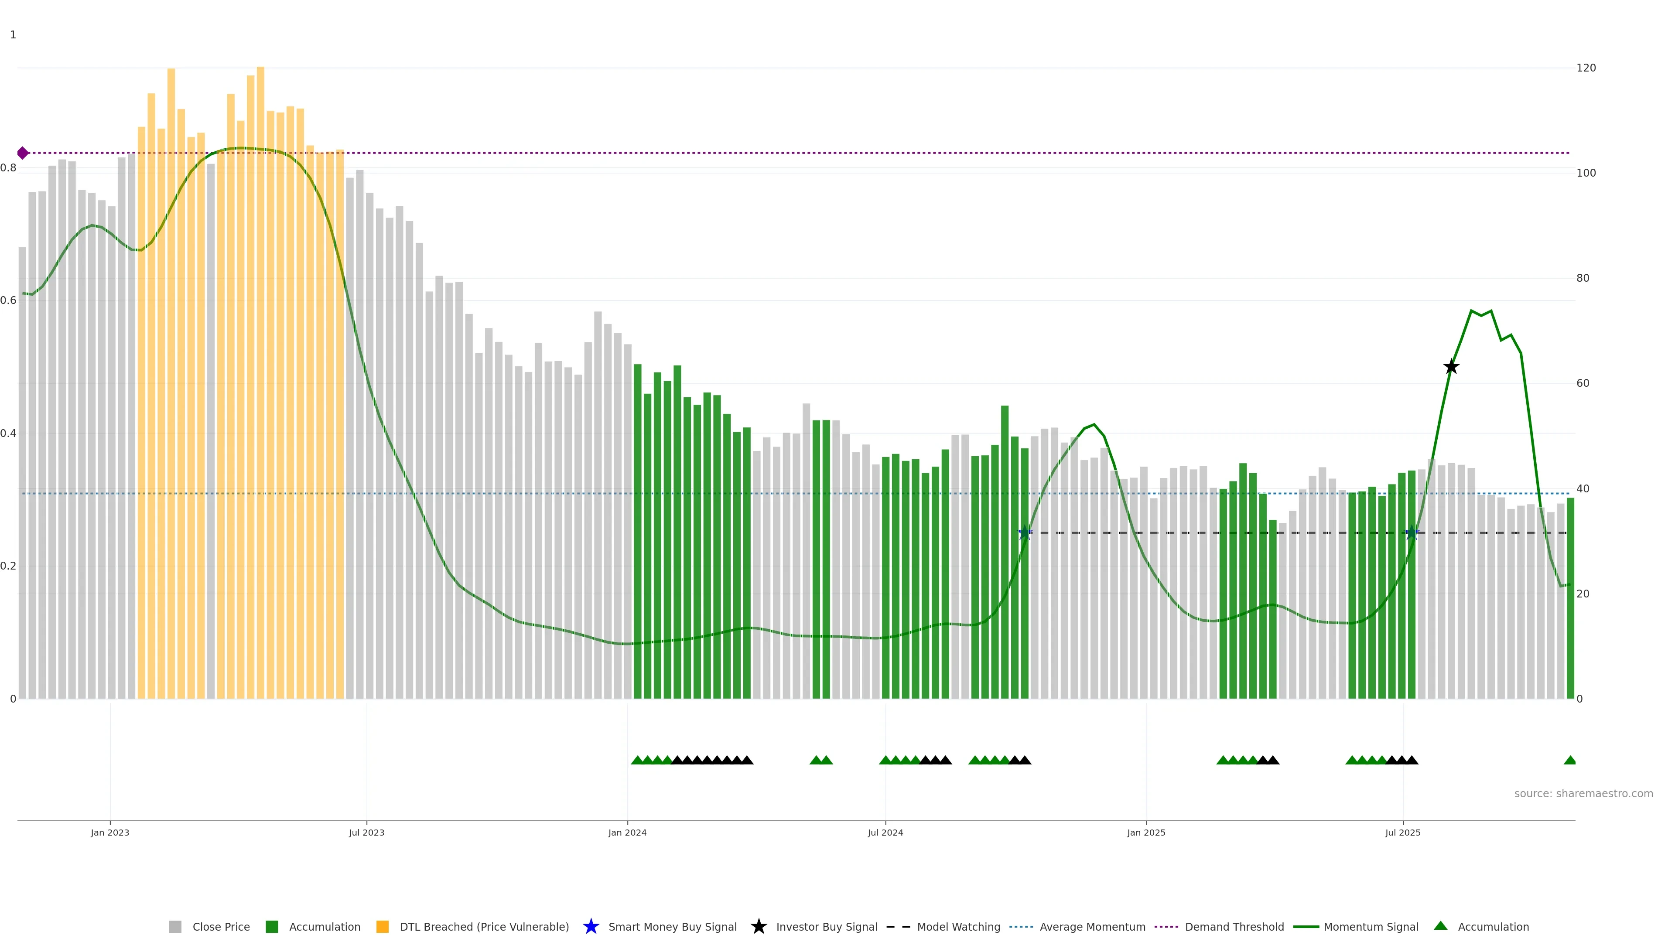Screen dimensions: 1675x942
Task: Click the Smart Money star near October 2024
Action: [x=1025, y=533]
